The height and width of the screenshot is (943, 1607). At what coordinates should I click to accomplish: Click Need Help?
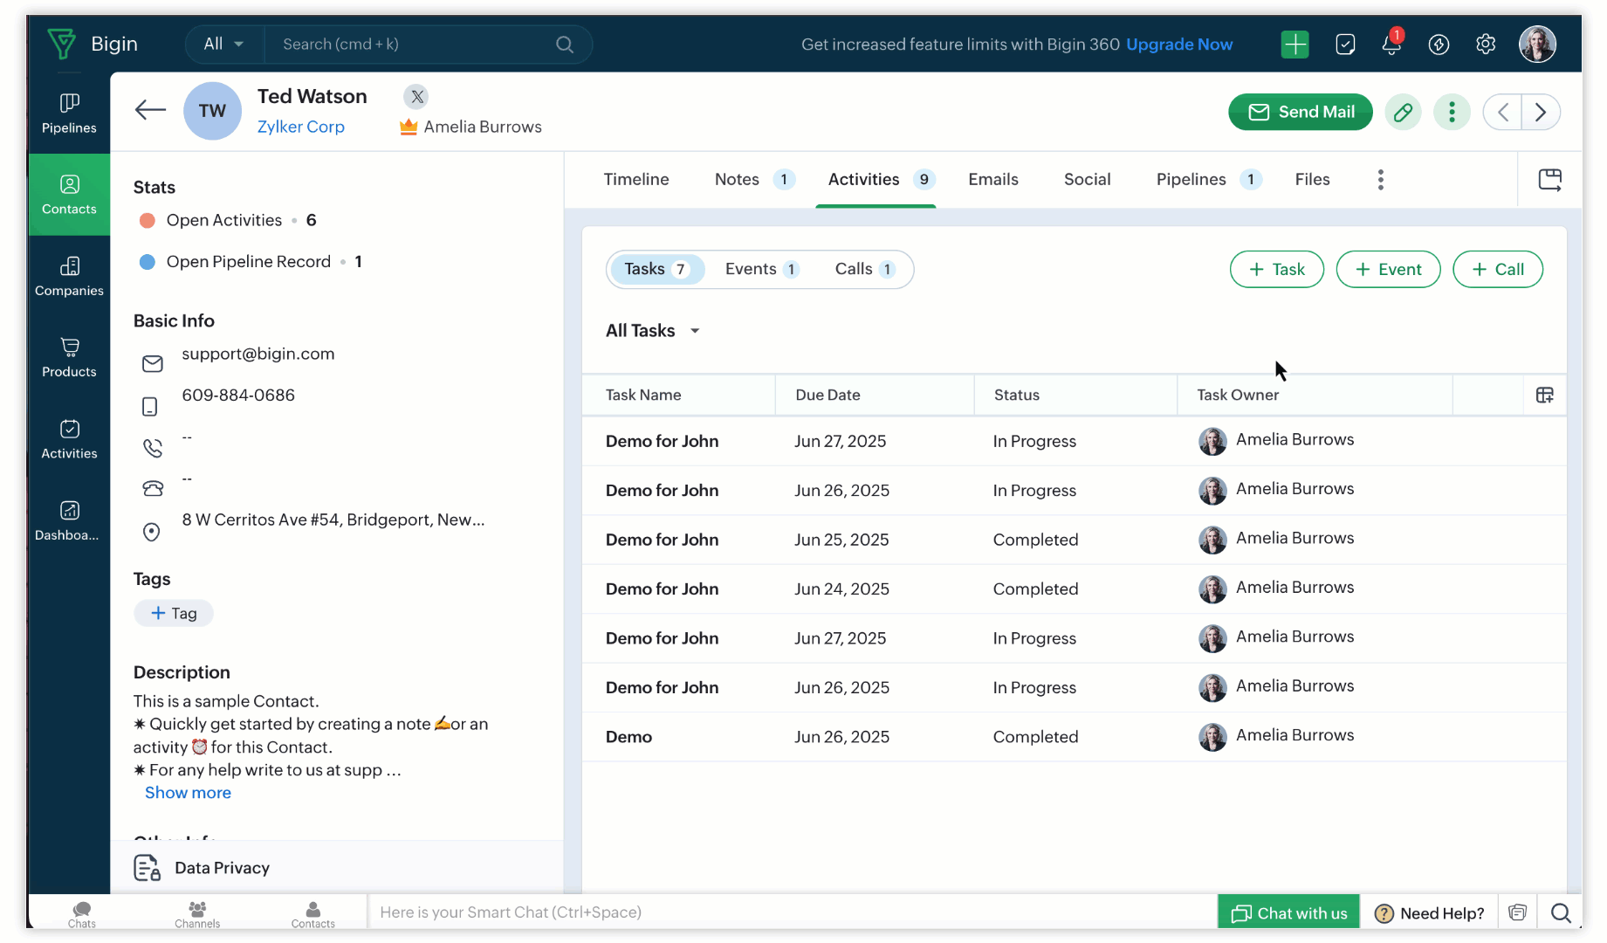pos(1430,913)
